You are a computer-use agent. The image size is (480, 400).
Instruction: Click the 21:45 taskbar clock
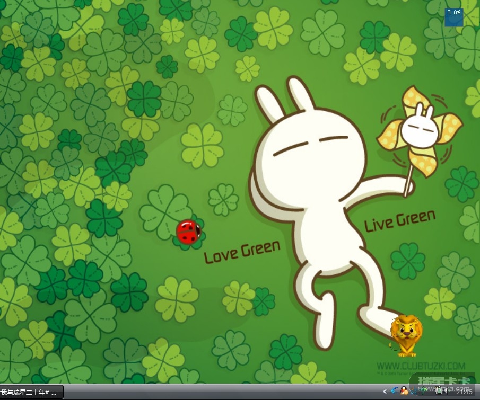[x=464, y=391]
